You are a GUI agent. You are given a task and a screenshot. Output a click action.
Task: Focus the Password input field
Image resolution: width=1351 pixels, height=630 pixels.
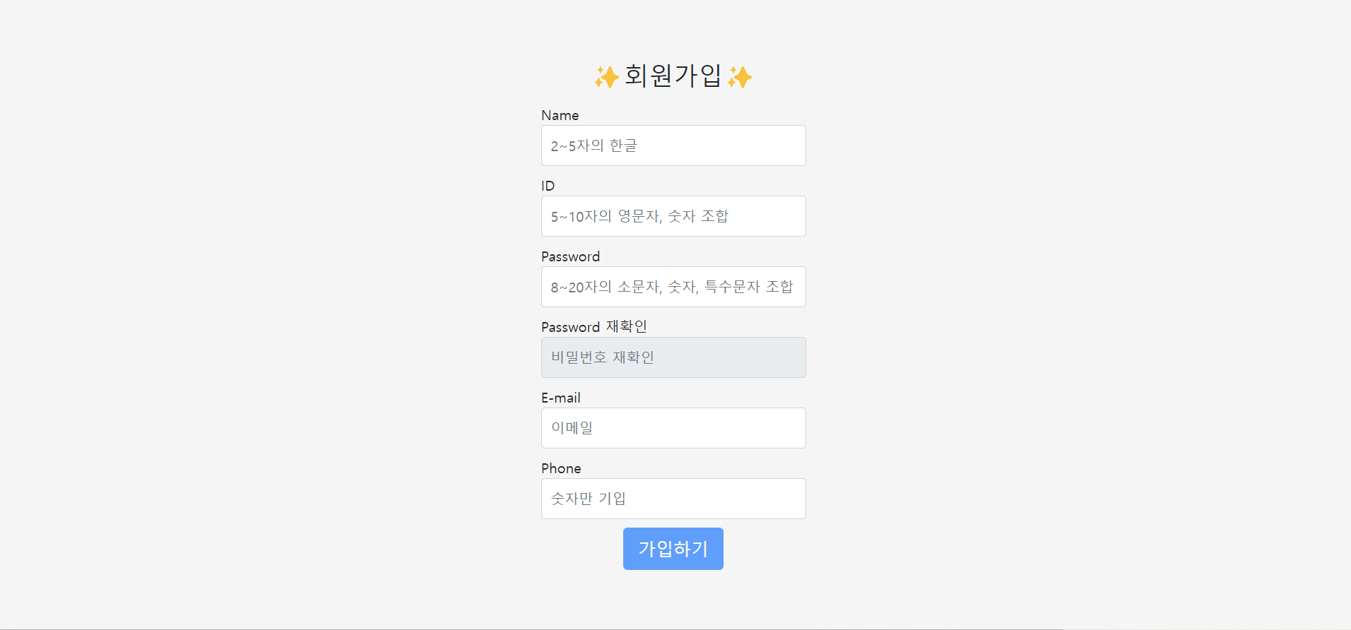click(x=673, y=287)
